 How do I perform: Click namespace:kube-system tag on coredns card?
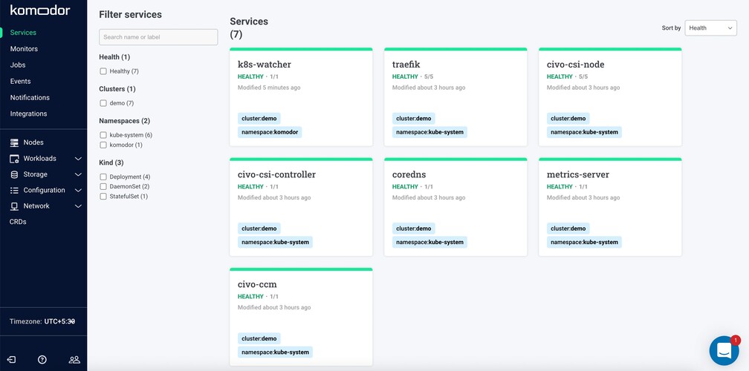429,242
